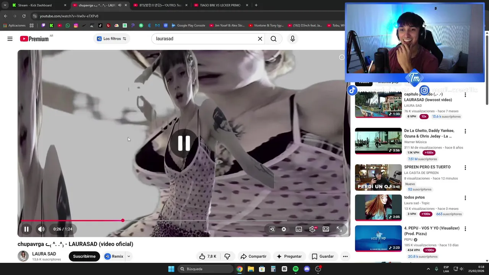This screenshot has height=275, width=489.
Task: Open options for PEPU VOS Y YO
Action: pyautogui.click(x=465, y=229)
